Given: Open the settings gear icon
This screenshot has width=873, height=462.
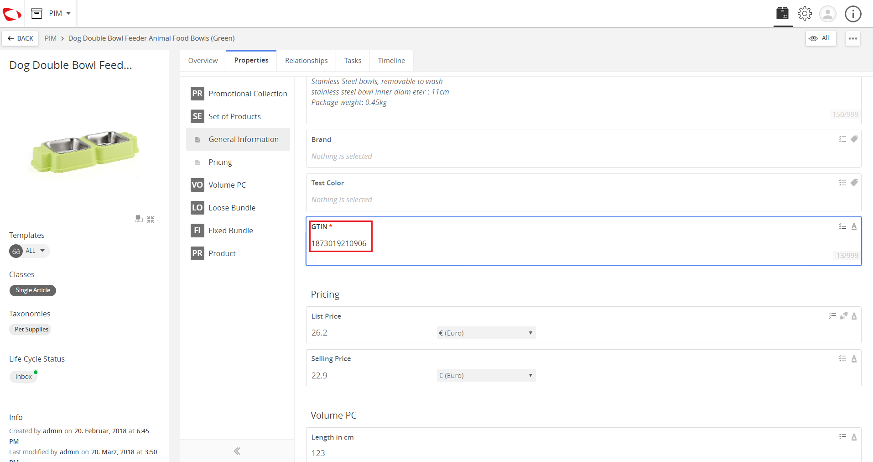Looking at the screenshot, I should [805, 13].
